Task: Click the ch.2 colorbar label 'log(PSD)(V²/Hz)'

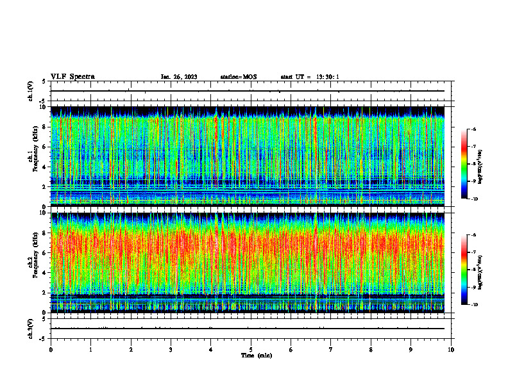Action: point(480,272)
